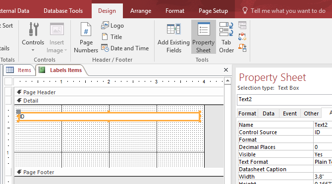Select the ID text box control
This screenshot has width=332, height=184.
109,116
